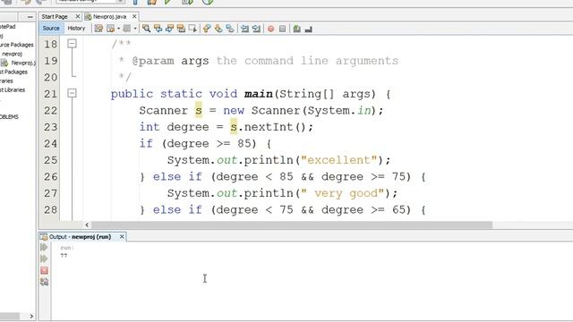Screen dimensions: 573x322
Task: Click line number 24 in gutter
Action: coord(50,143)
